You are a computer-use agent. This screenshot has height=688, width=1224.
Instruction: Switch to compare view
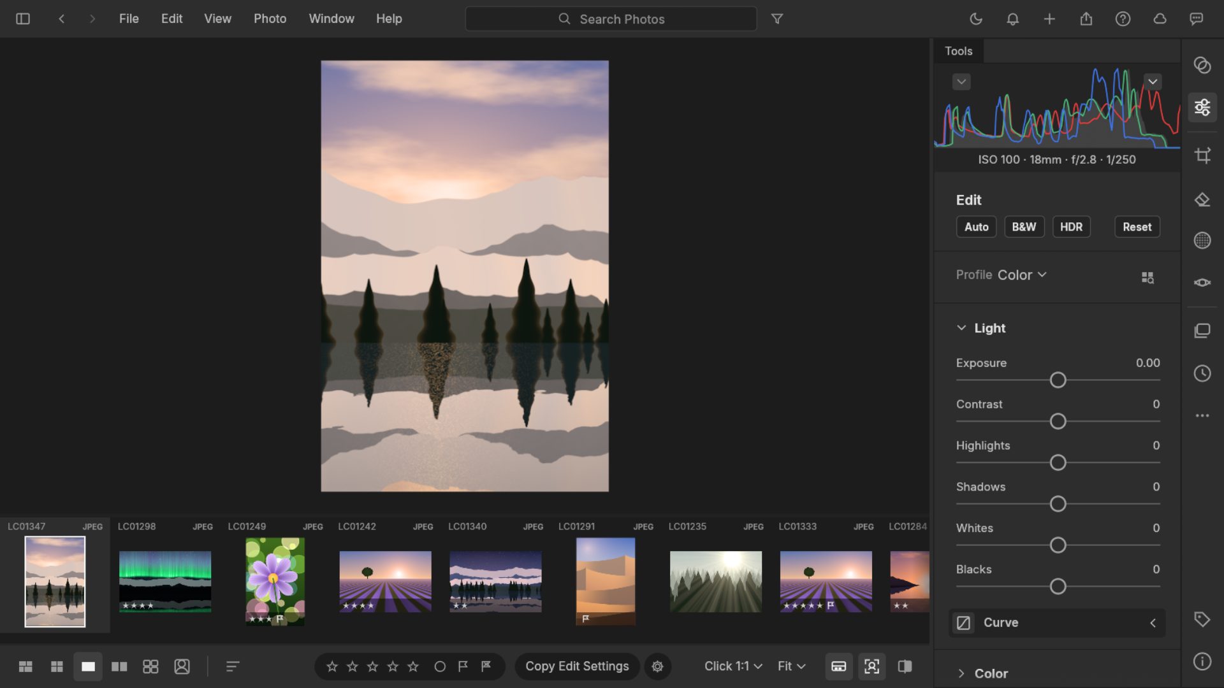[119, 666]
